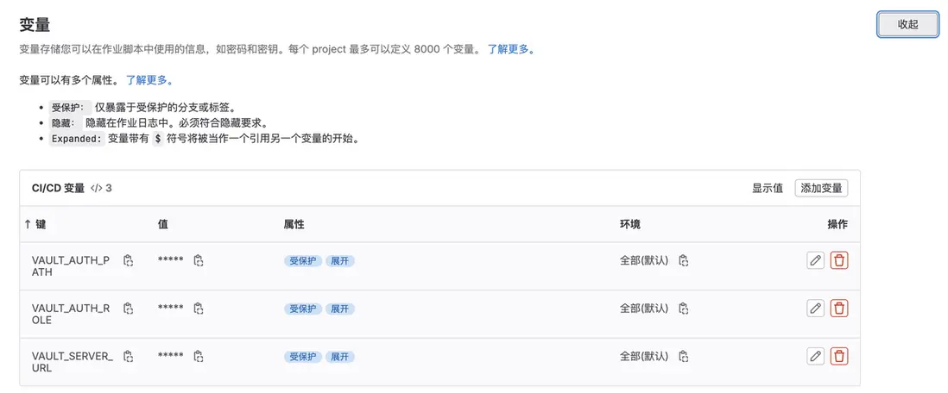Delete the VAULT_SERVER_URL variable
The image size is (948, 393).
tap(839, 356)
